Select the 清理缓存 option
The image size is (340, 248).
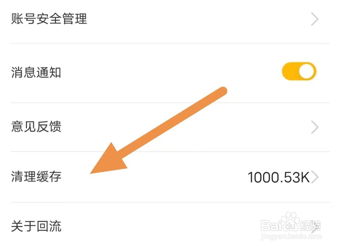tap(36, 177)
